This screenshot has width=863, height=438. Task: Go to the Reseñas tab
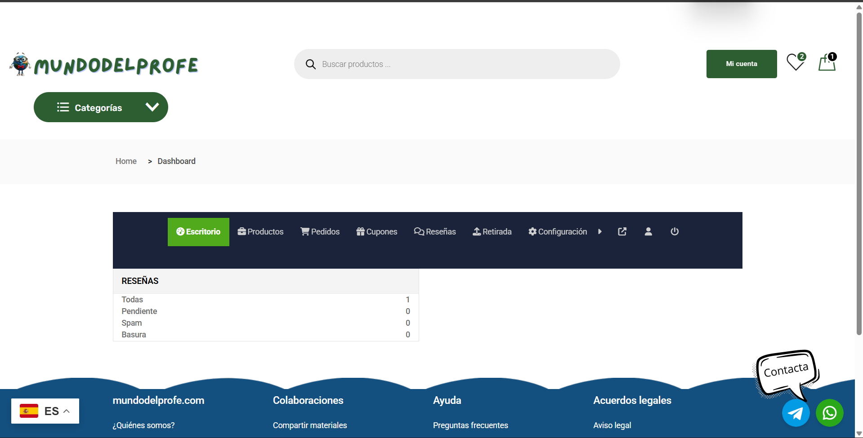[x=435, y=232]
